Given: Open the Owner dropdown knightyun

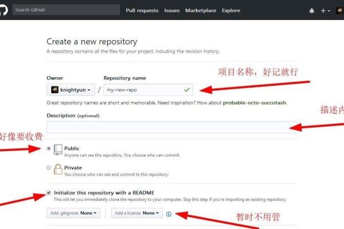Looking at the screenshot, I should tap(71, 90).
